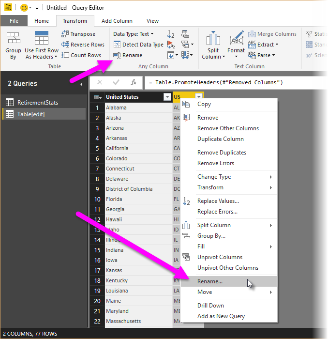
Task: Choose Rename... from the context menu
Action: pyautogui.click(x=210, y=281)
